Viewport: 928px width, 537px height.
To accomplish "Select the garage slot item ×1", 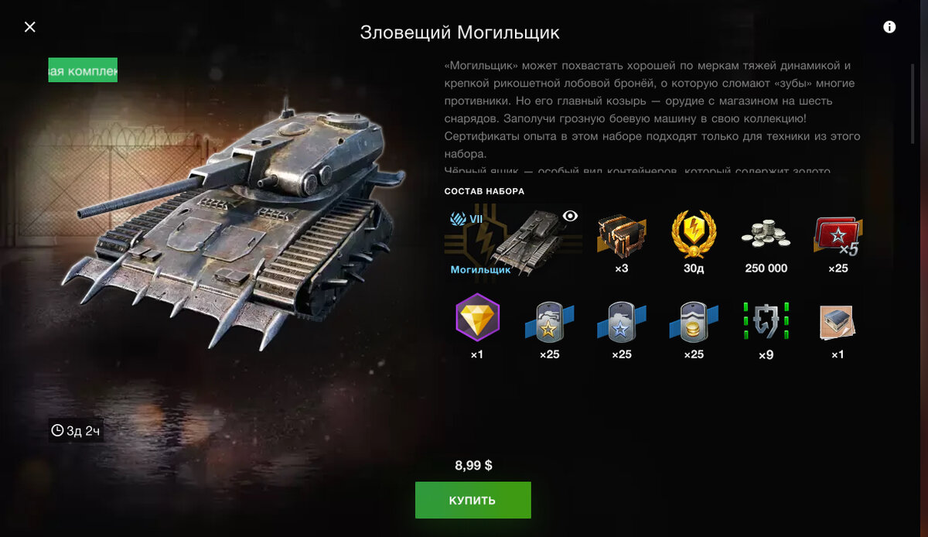I will coord(838,322).
